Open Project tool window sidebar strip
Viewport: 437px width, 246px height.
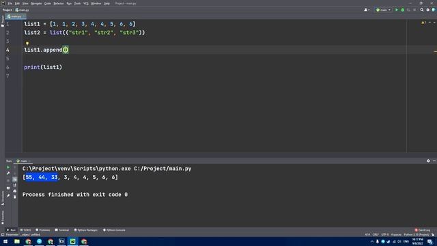pos(3,21)
